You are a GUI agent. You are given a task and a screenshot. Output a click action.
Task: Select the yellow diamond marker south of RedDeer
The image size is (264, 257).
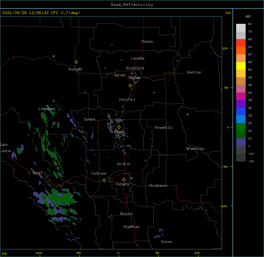[x=130, y=86]
